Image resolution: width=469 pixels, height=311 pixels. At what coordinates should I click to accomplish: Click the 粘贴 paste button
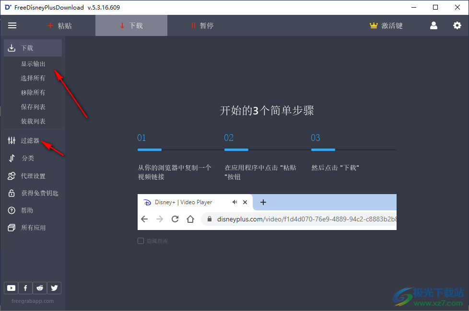click(x=59, y=26)
